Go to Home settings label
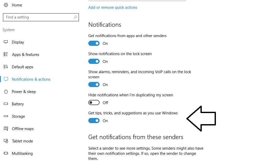This screenshot has width=254, height=162. 17,5
